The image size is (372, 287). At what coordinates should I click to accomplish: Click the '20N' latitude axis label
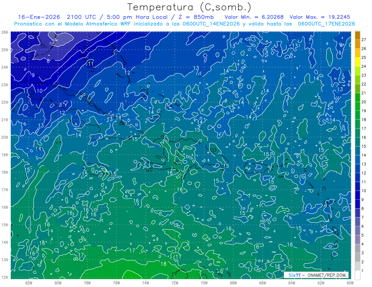pyautogui.click(x=4, y=137)
